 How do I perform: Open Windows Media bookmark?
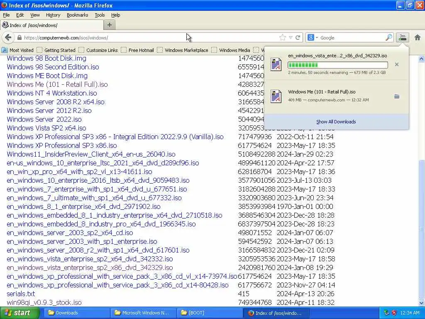point(231,50)
